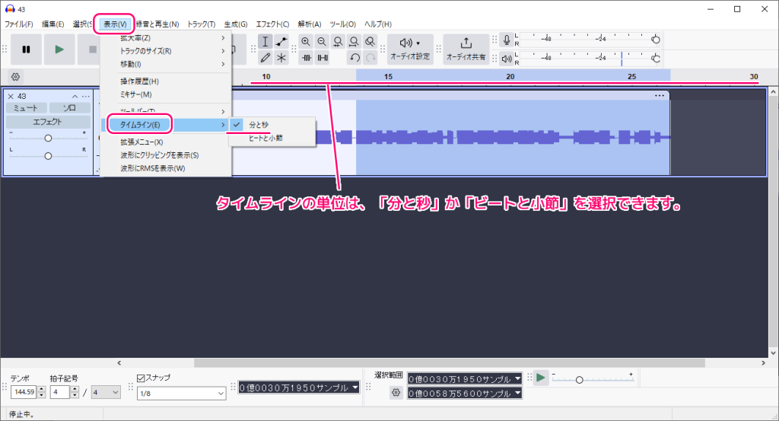
Task: Select the Envelope tool
Action: click(x=282, y=42)
